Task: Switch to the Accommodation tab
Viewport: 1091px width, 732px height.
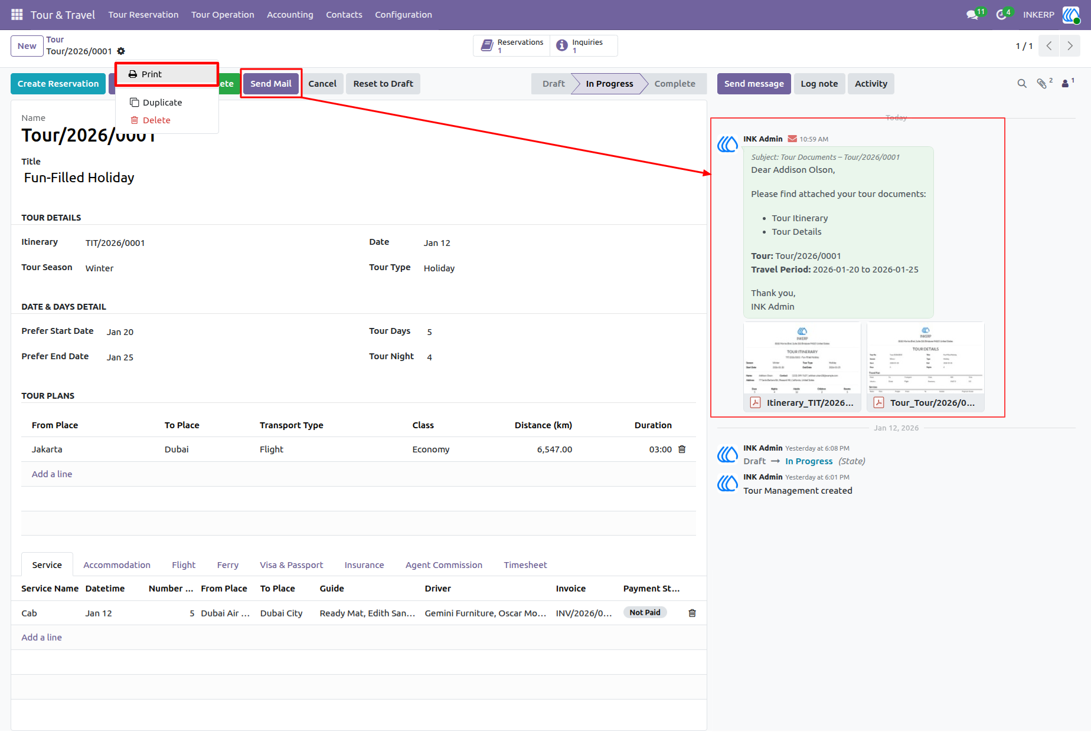Action: click(117, 565)
